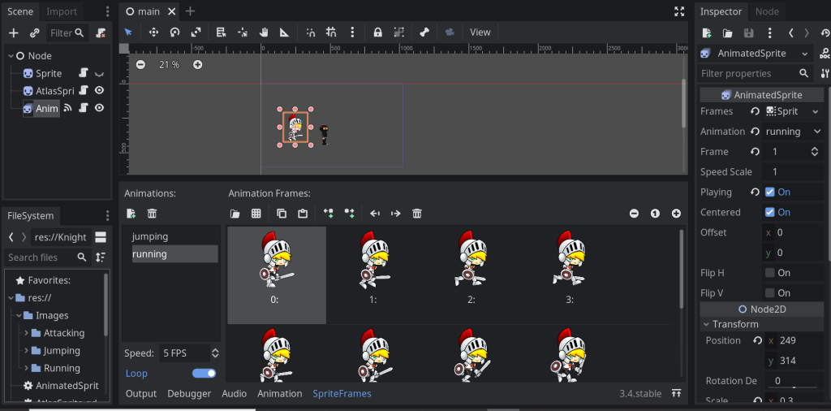Select the Move mode tool in viewport toolbar
This screenshot has height=411, width=831.
tap(153, 32)
